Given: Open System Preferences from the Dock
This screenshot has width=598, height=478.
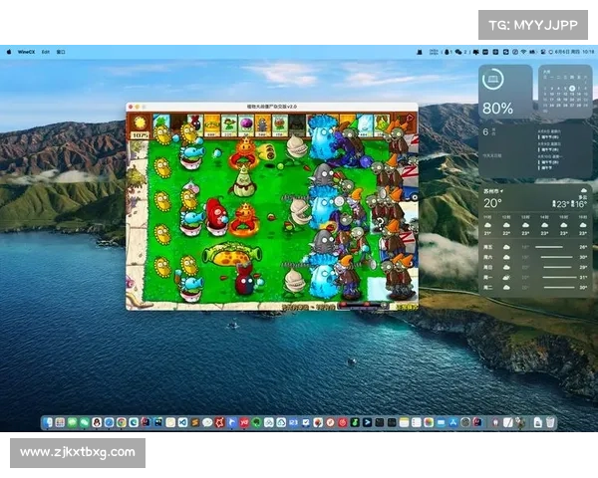Looking at the screenshot, I should coord(465,422).
